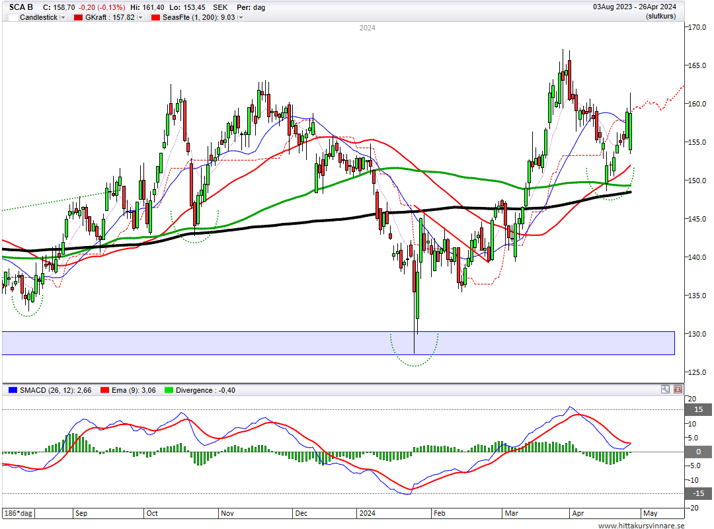Click the 125.0 price axis label
Screen dimensions: 714x529
697,372
